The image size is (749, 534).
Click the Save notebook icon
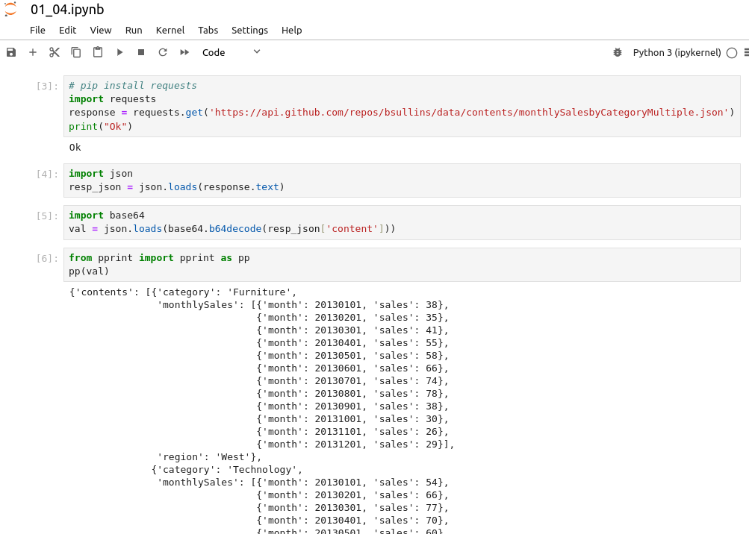point(11,52)
